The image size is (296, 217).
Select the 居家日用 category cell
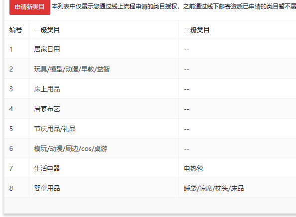[x=104, y=49]
